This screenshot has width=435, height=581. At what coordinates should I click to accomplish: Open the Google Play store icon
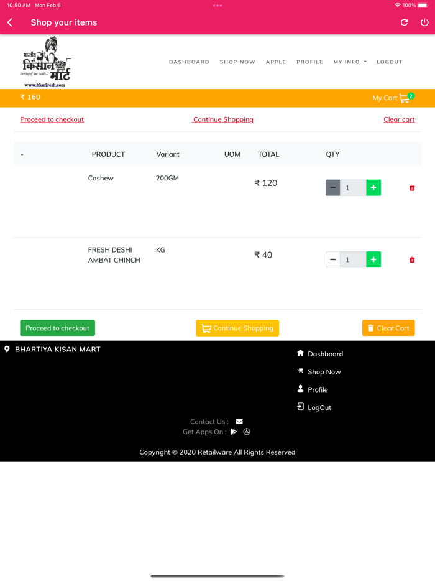coord(234,432)
